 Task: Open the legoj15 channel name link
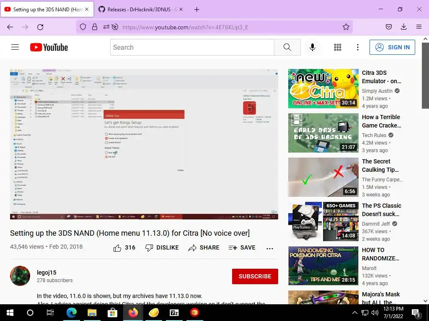click(x=47, y=273)
